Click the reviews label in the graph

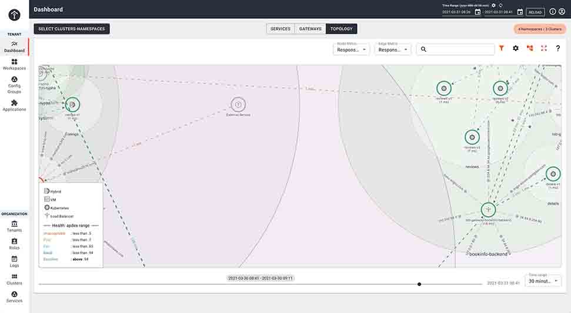(472, 167)
